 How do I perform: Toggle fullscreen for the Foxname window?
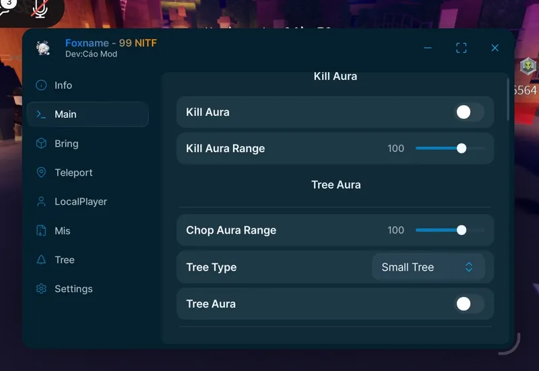click(x=462, y=48)
